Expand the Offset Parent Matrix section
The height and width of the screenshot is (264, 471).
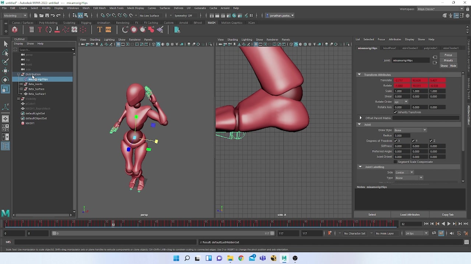361,118
